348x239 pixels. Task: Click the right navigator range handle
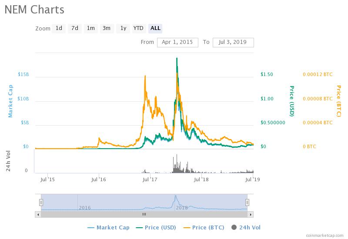coord(247,202)
